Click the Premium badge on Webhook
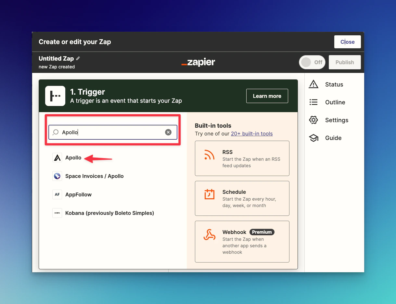This screenshot has height=304, width=396. click(262, 232)
